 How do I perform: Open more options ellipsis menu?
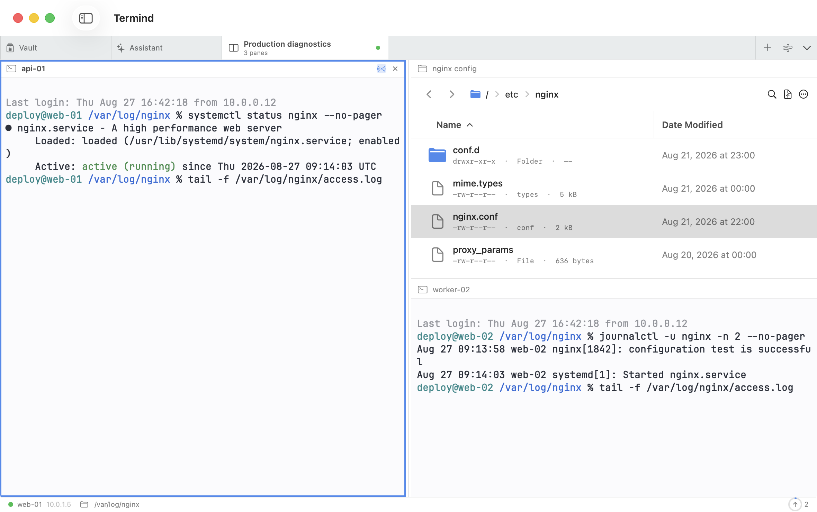803,94
